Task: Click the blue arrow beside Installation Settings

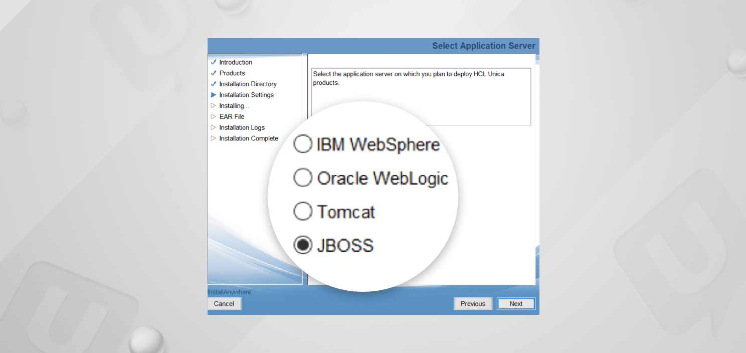Action: tap(214, 95)
